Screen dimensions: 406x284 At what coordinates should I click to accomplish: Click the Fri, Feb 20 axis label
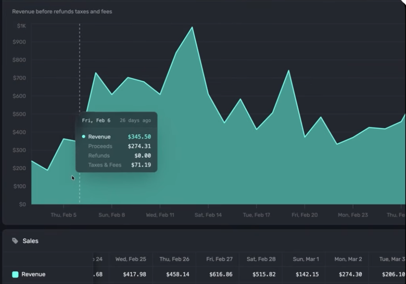coord(304,215)
